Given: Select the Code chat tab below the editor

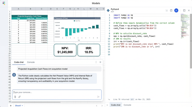Looking at the screenshot, I should (115, 105).
